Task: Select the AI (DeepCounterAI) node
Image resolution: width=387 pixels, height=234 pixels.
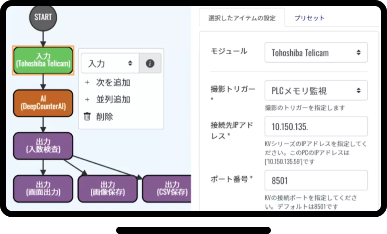Action: pos(43,103)
